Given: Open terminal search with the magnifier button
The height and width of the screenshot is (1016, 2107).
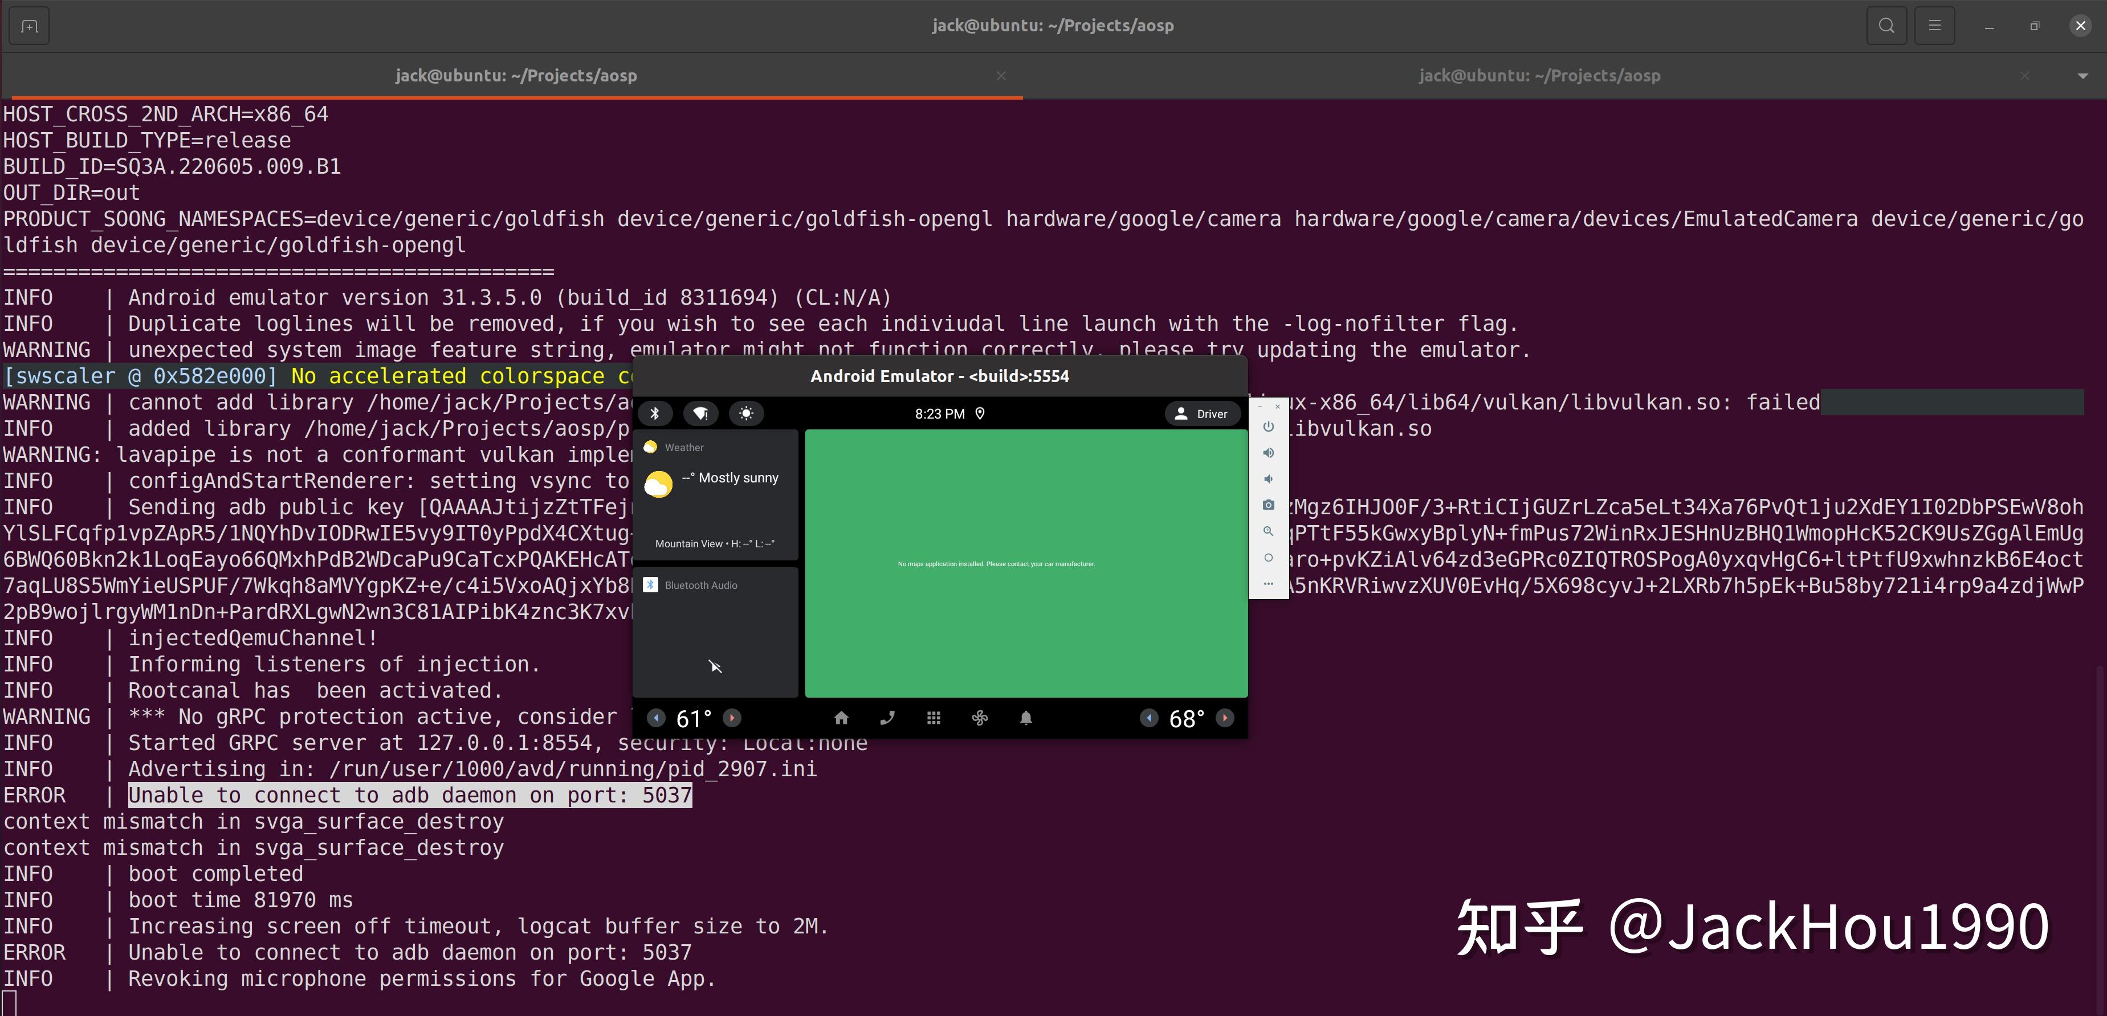Looking at the screenshot, I should point(1886,25).
